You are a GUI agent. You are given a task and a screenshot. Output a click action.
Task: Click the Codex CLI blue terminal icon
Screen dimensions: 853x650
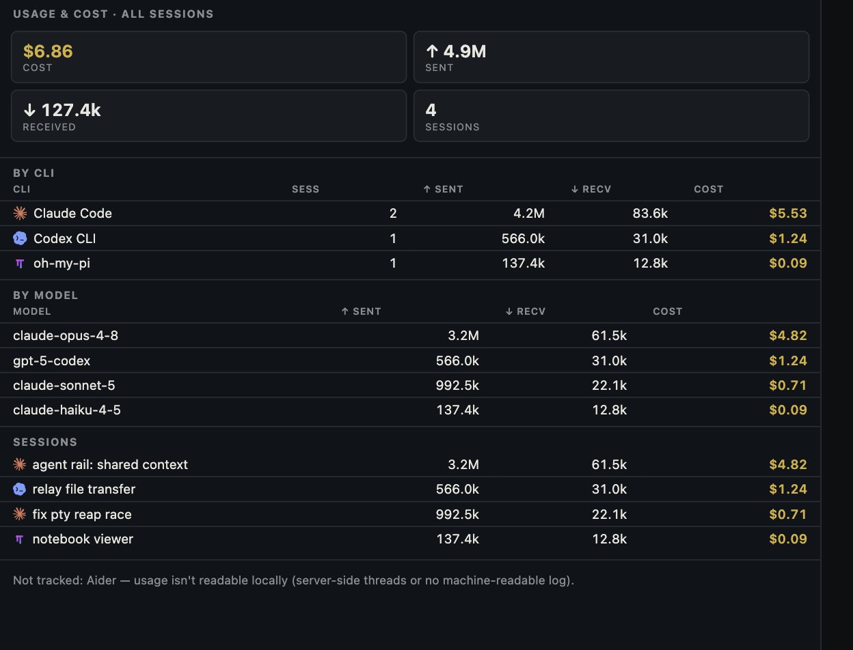[x=20, y=238]
